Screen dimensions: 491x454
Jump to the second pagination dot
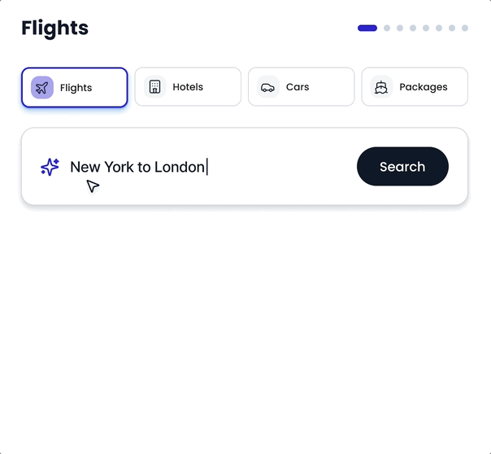coord(387,28)
